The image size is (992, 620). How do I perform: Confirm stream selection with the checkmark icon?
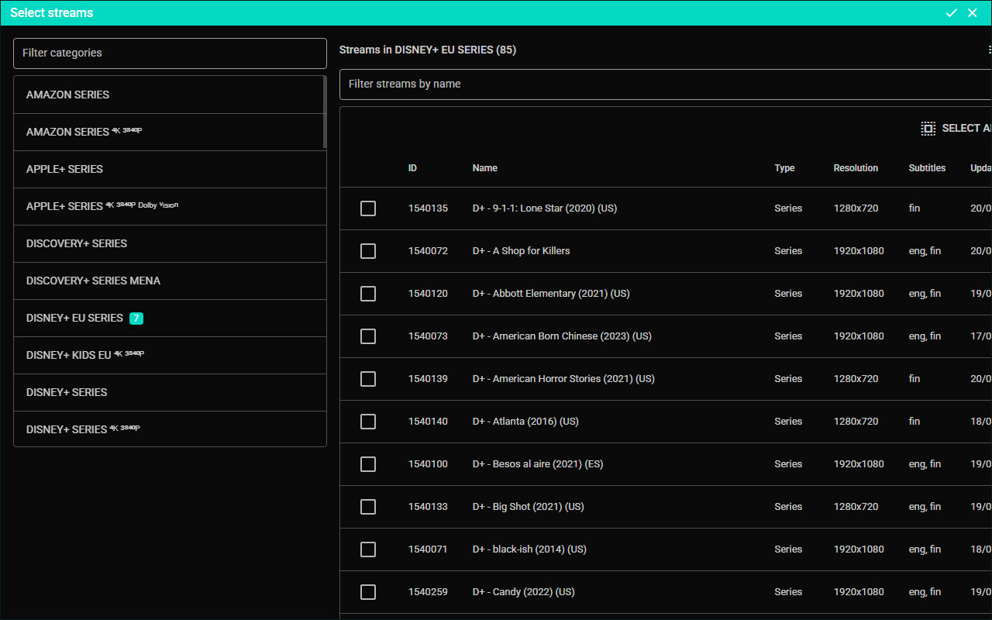[951, 13]
